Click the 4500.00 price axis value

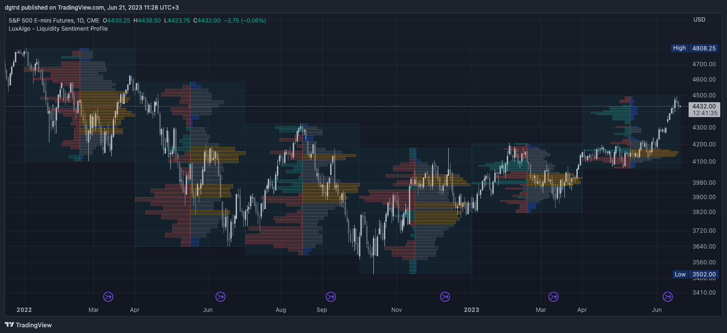704,95
